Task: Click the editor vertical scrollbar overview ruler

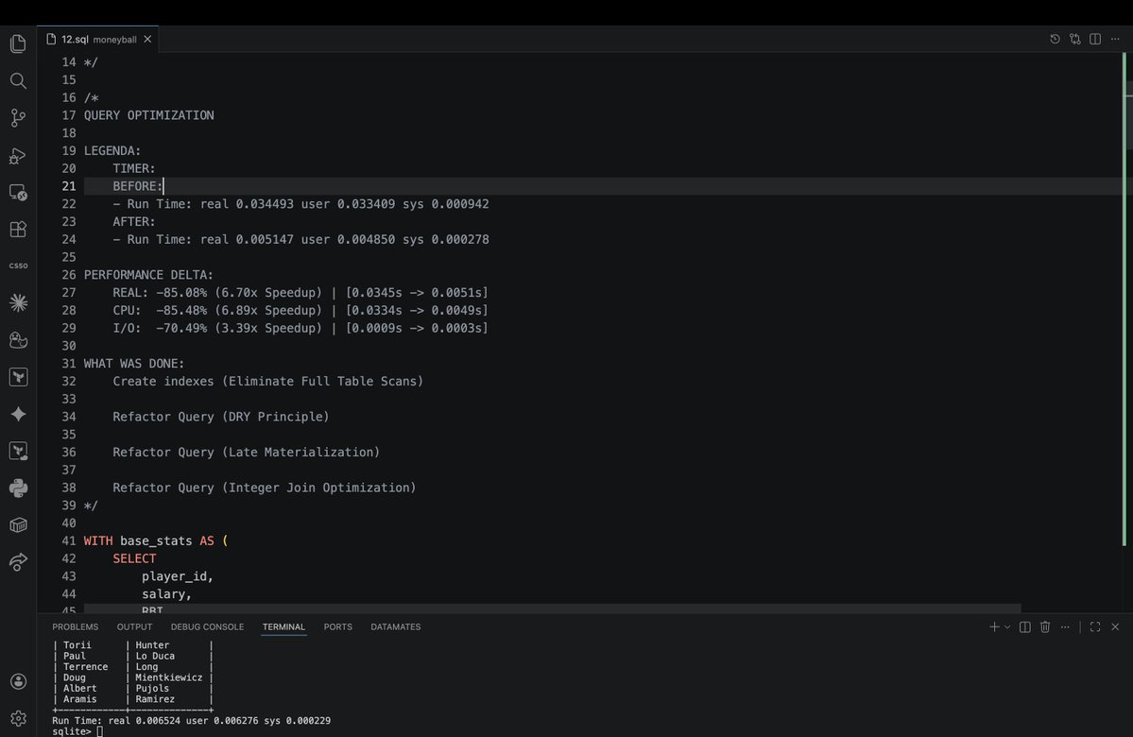Action: point(1127,333)
